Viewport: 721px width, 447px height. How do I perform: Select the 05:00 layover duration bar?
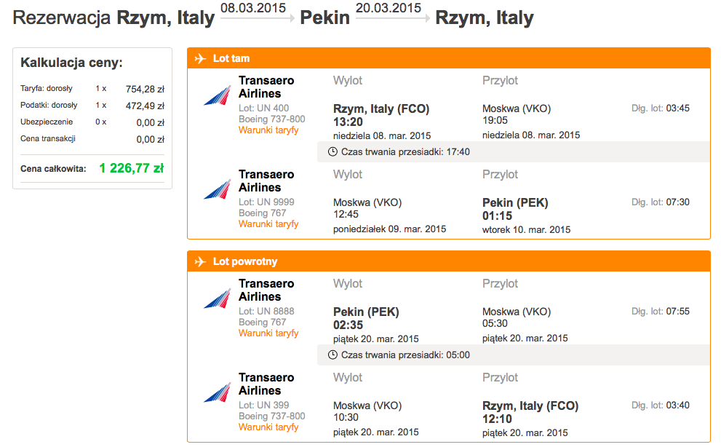point(513,355)
